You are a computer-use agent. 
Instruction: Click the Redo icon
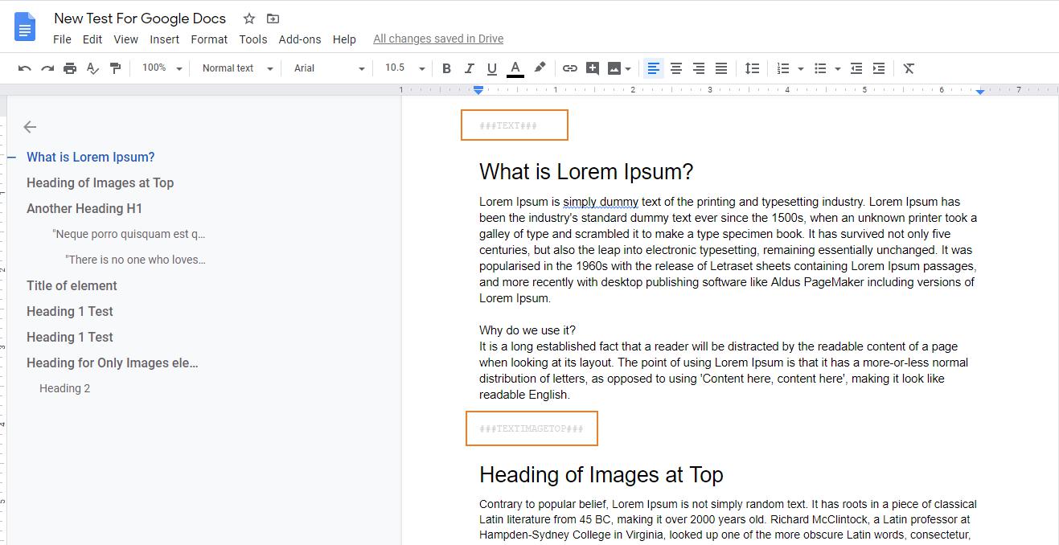point(47,68)
